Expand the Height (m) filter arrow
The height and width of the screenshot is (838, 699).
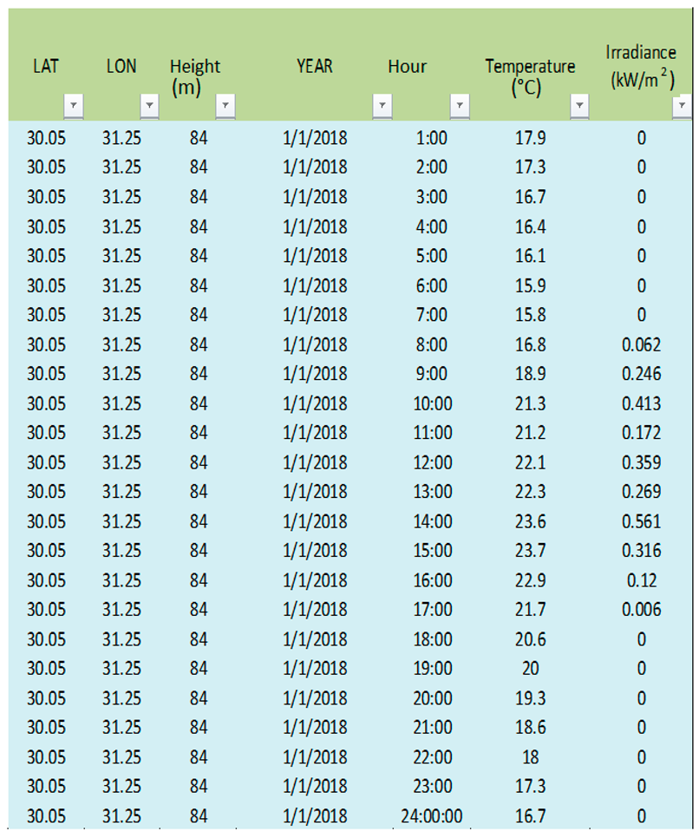pos(225,107)
